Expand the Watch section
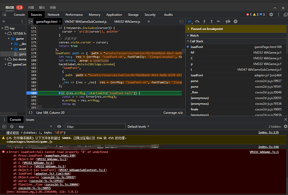Viewport: 288px width, 195px height. pyautogui.click(x=194, y=35)
